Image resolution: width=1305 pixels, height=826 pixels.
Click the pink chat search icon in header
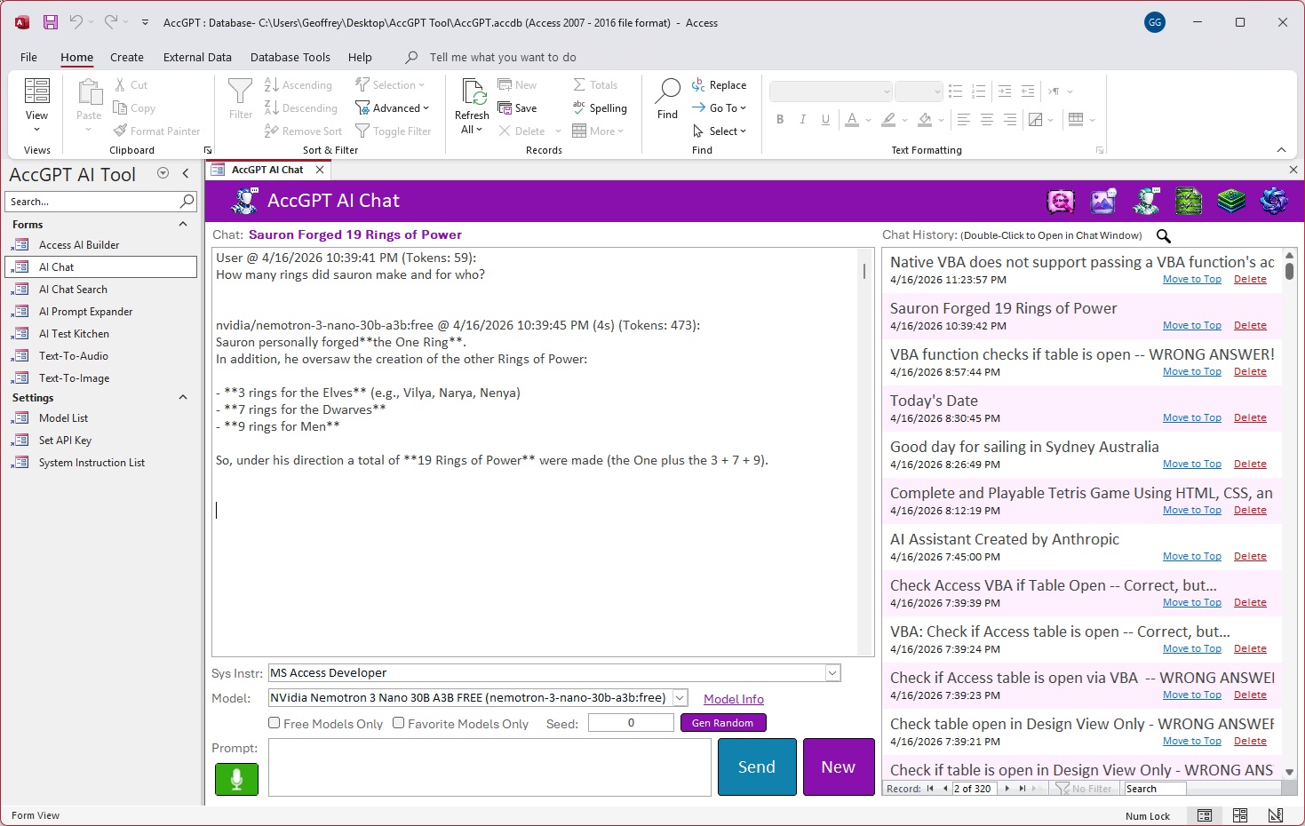pyautogui.click(x=1061, y=202)
